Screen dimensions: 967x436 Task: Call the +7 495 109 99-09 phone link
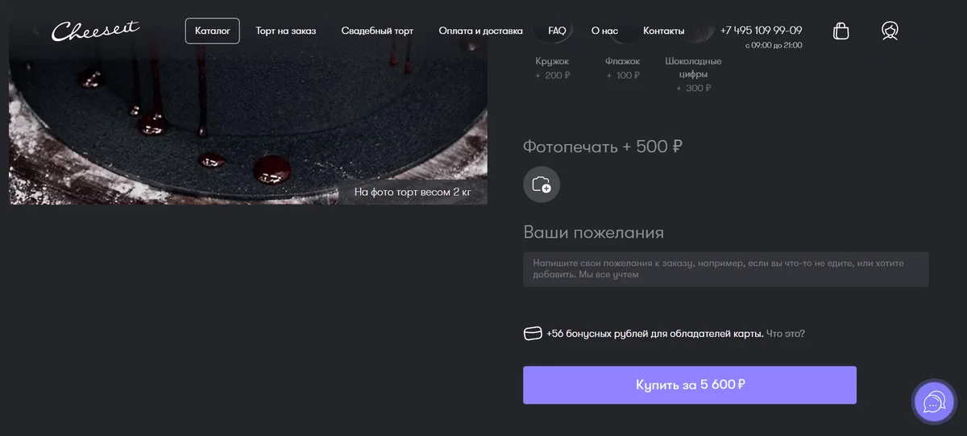761,31
